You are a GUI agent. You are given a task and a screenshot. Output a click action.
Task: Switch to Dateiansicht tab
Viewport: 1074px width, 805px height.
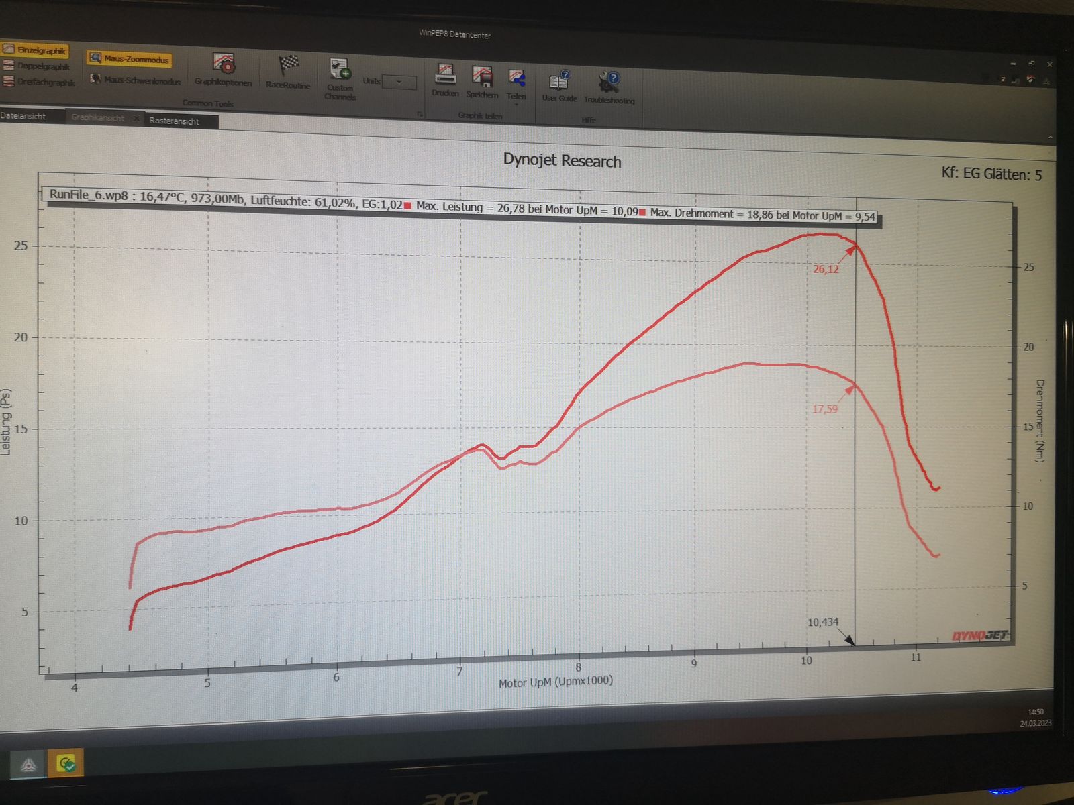pyautogui.click(x=23, y=116)
